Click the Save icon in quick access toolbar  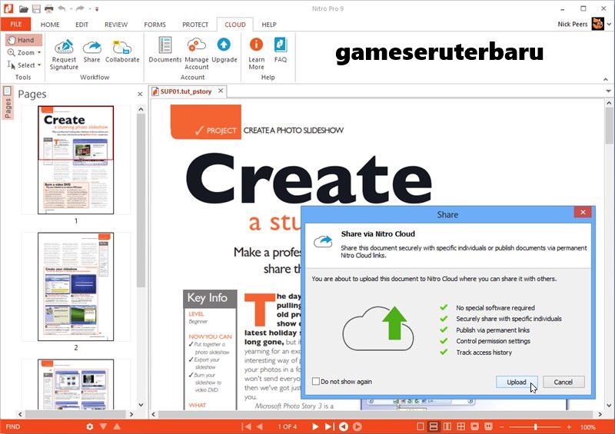(x=36, y=8)
